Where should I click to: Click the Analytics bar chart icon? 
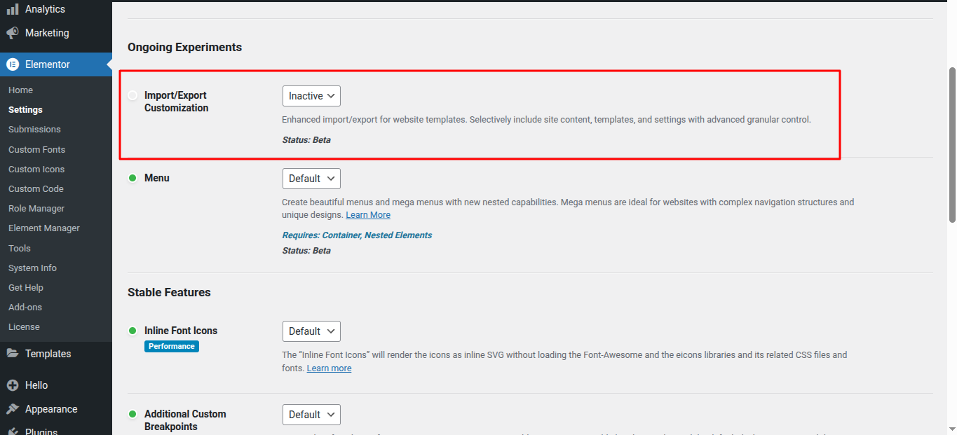point(13,9)
